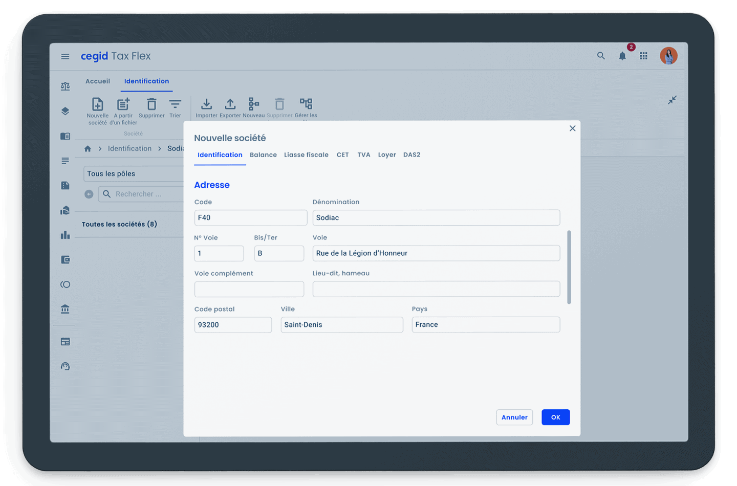Click the Code postal input field
Viewport: 737px width, 486px height.
pos(233,325)
